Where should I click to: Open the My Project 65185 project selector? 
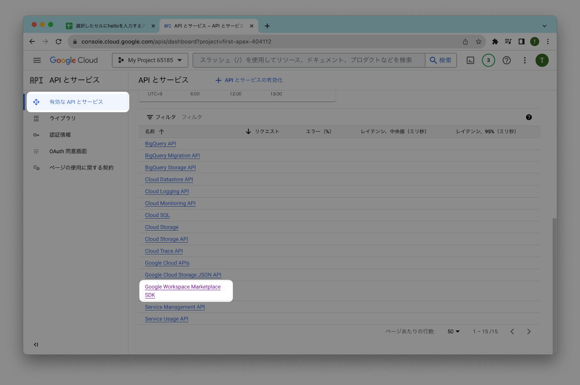coord(150,60)
